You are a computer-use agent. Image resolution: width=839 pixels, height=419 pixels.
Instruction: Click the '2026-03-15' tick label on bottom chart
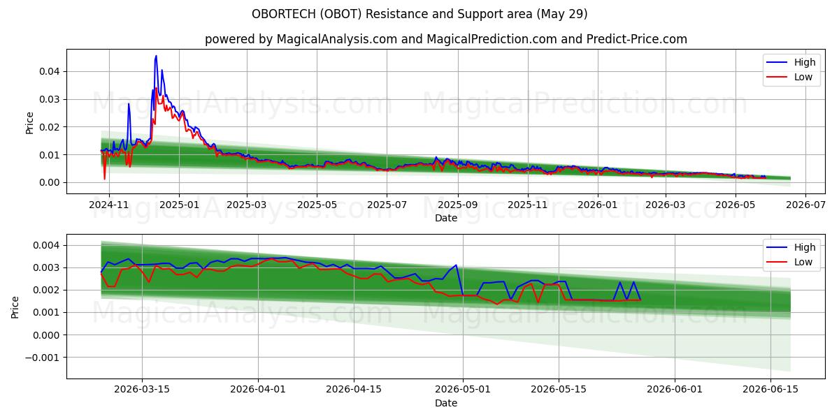[142, 390]
